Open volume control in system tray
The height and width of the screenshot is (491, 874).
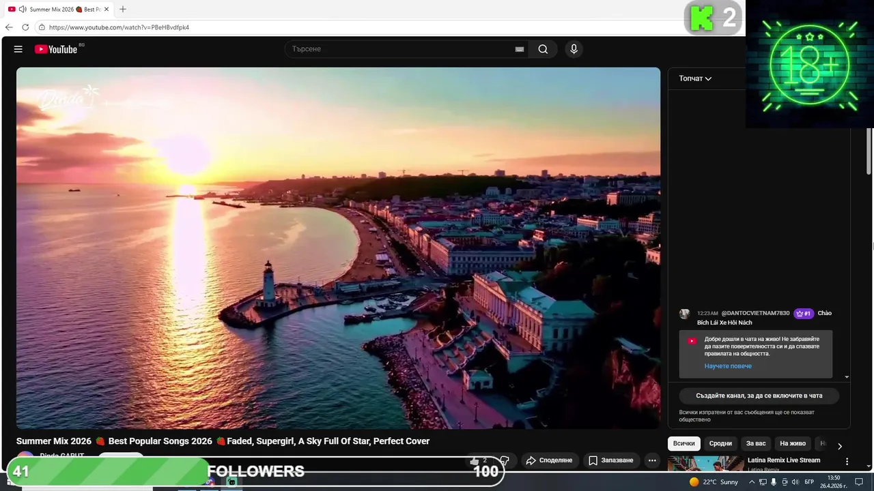coord(795,482)
